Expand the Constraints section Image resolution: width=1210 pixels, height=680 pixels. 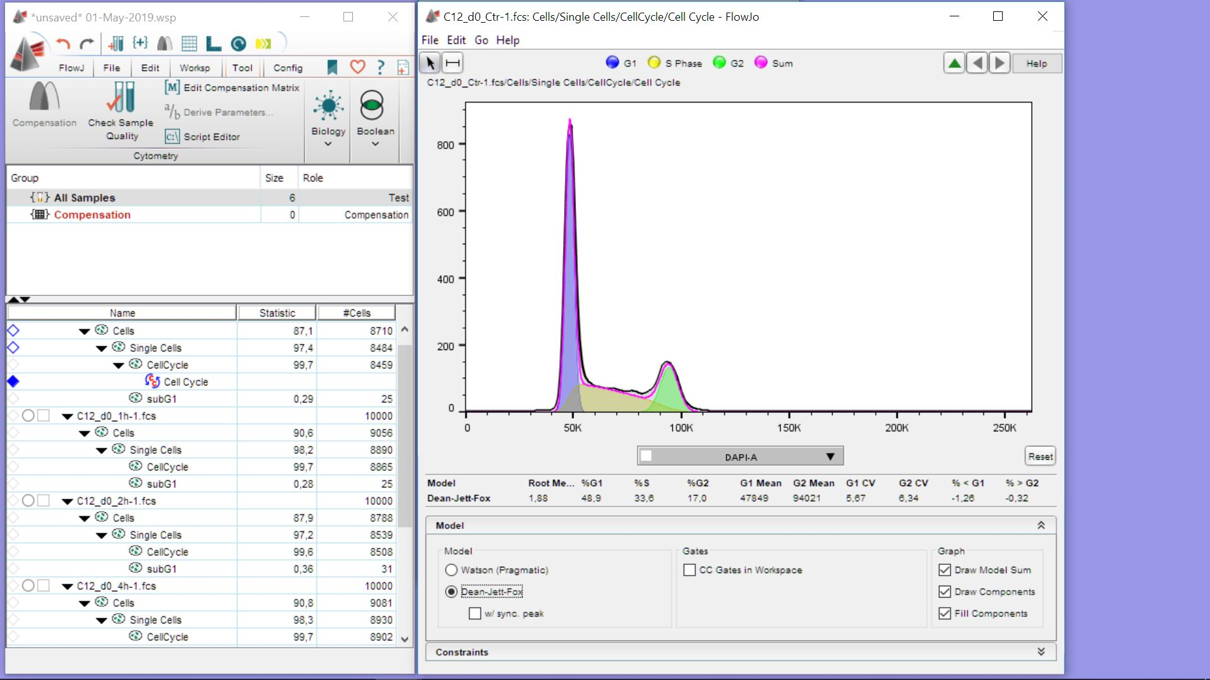click(x=1040, y=652)
